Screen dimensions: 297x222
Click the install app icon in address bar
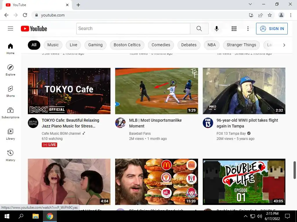point(251,15)
